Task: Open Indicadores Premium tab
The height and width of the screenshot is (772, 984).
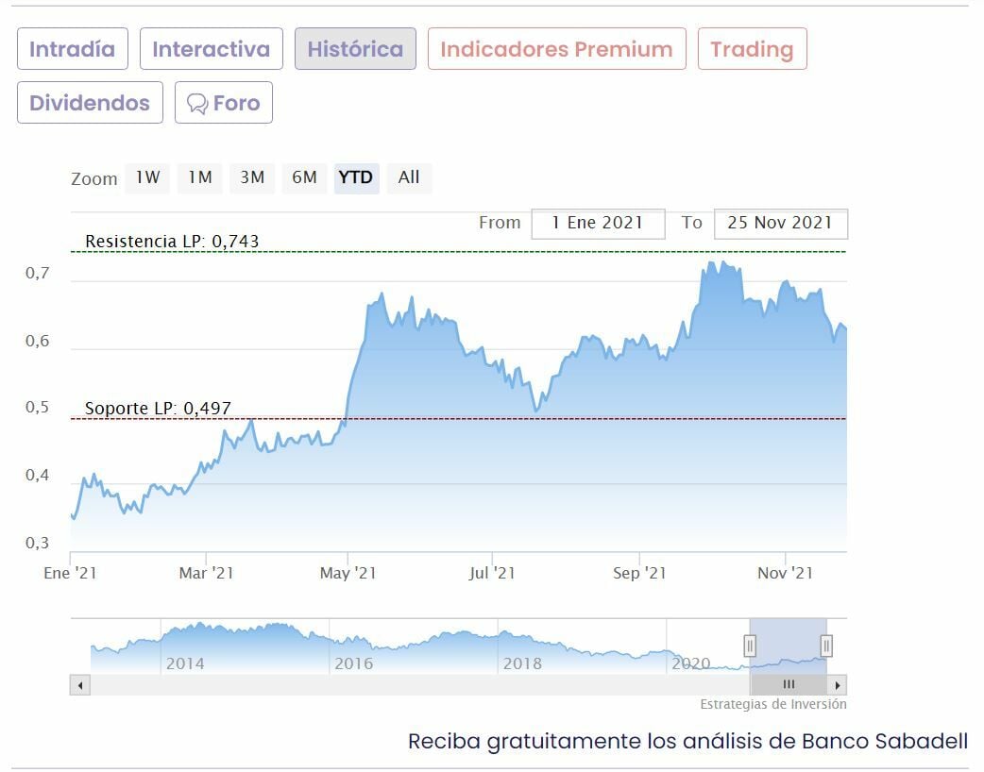Action: point(556,49)
